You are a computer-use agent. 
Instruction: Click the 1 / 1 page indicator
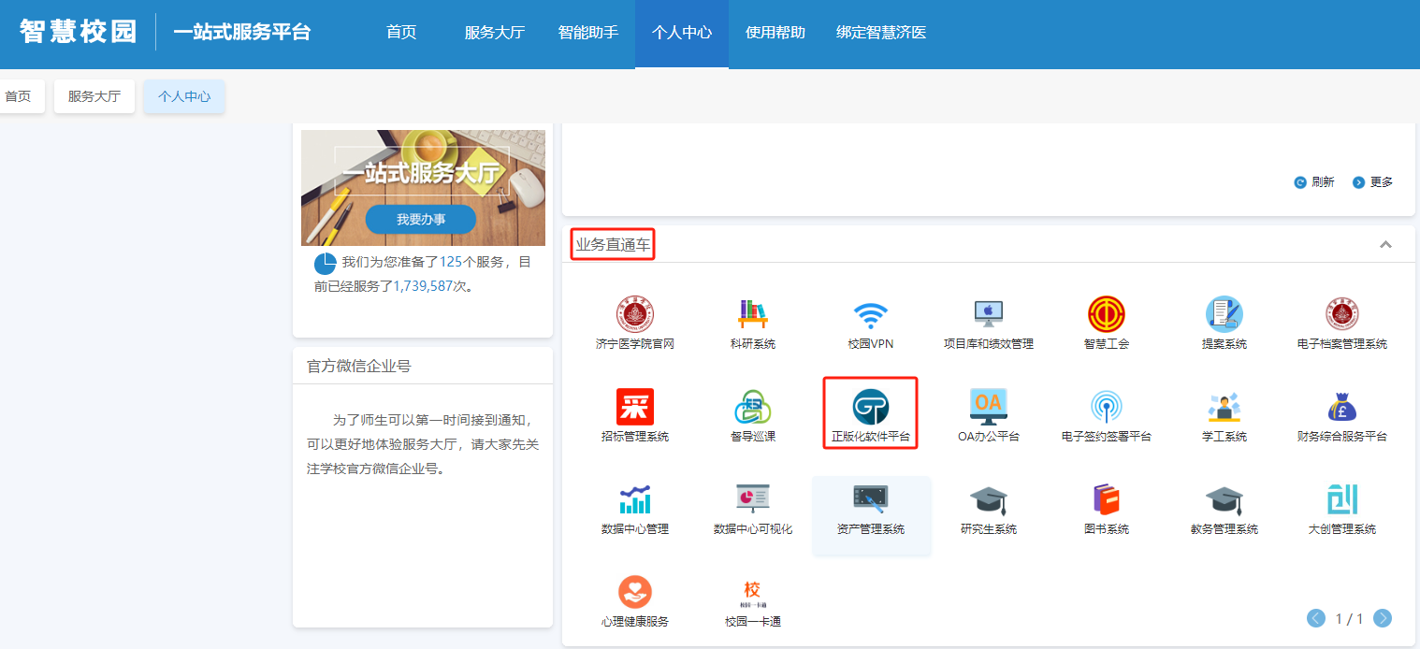[x=1349, y=618]
